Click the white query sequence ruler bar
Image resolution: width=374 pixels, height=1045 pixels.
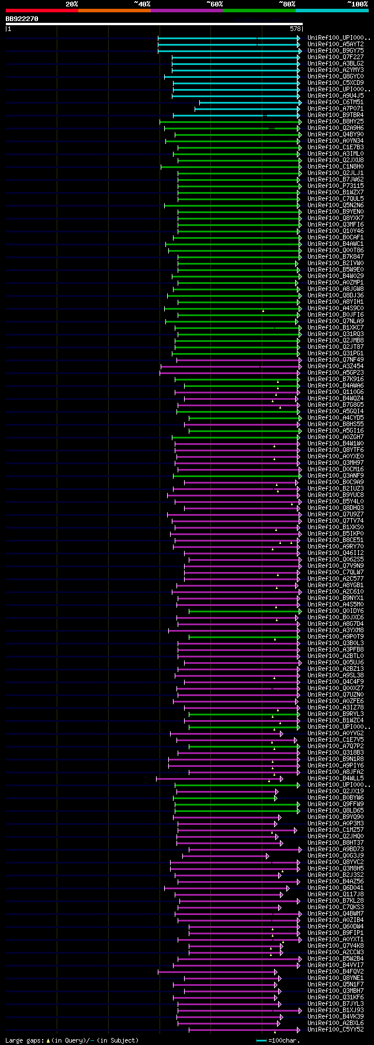point(154,24)
